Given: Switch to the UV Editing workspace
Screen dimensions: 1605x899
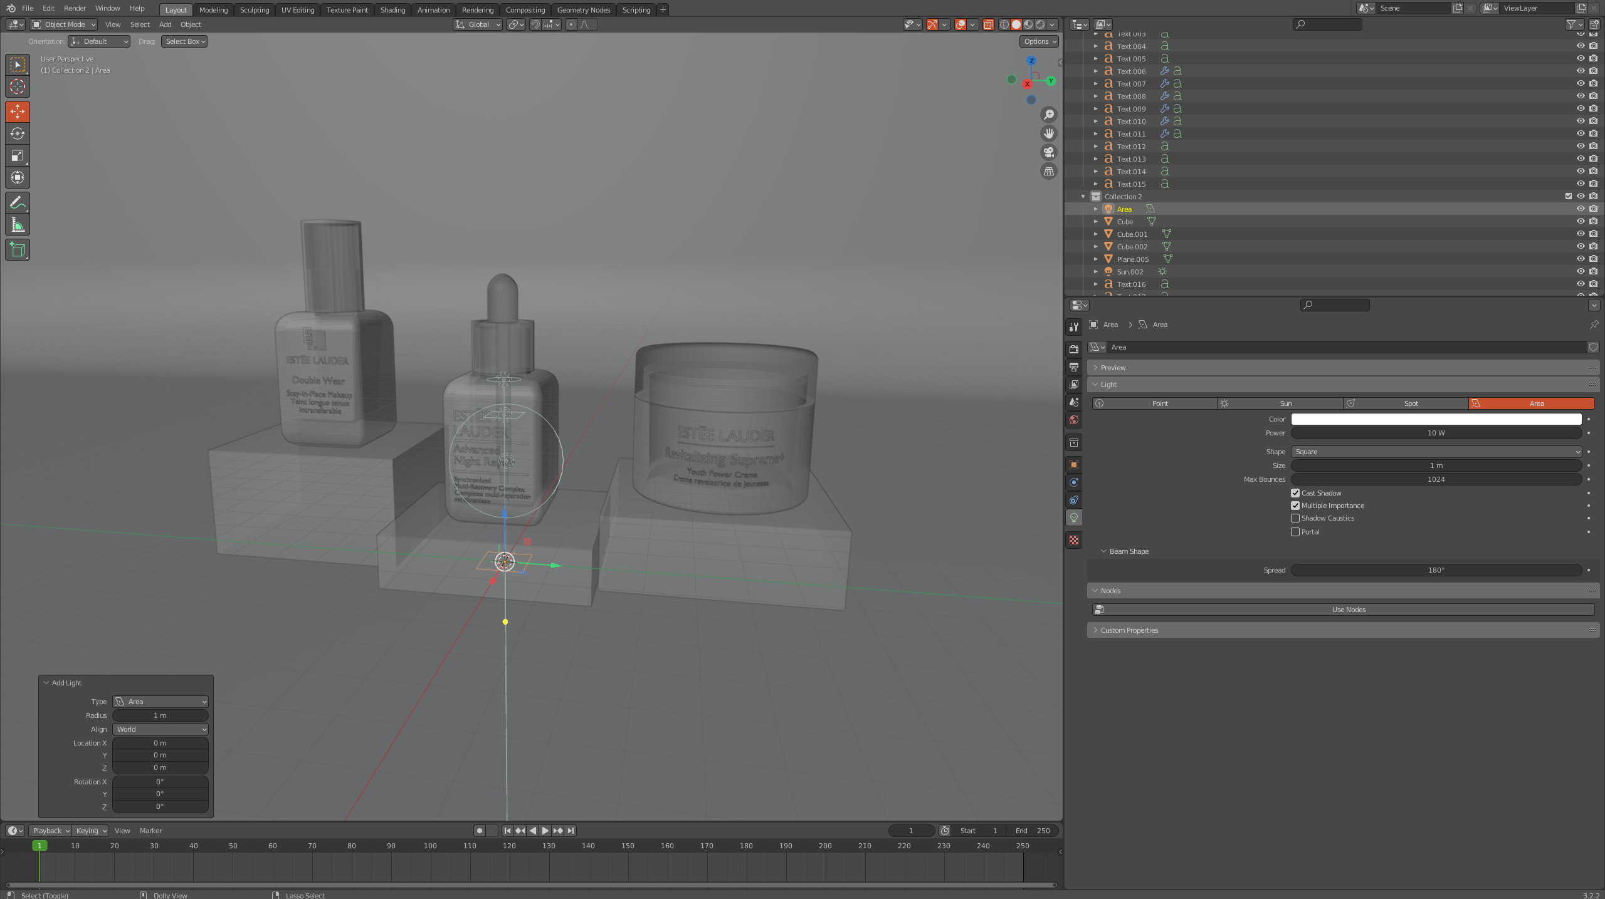Looking at the screenshot, I should pos(297,10).
